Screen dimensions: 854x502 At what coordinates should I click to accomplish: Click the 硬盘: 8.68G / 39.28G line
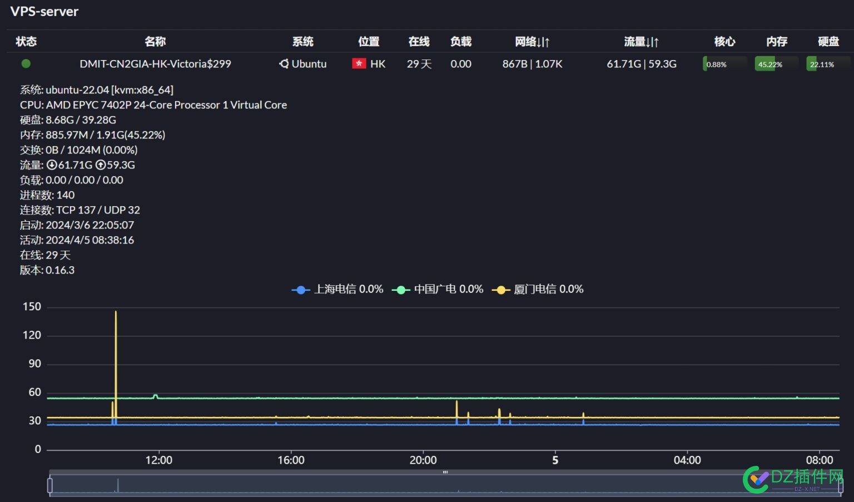click(x=68, y=120)
